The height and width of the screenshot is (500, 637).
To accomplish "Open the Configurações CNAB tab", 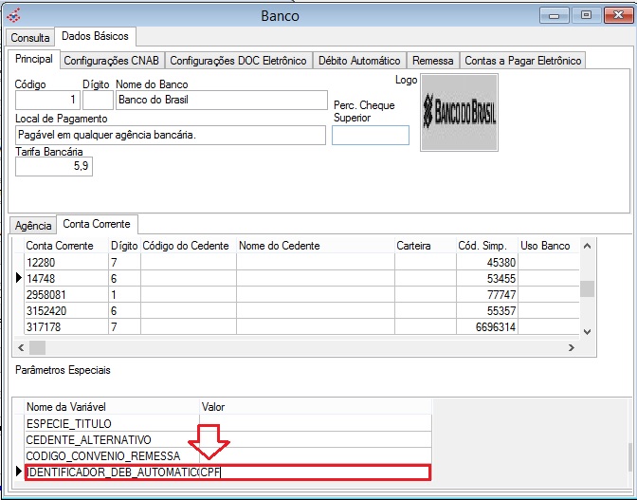I will click(111, 61).
